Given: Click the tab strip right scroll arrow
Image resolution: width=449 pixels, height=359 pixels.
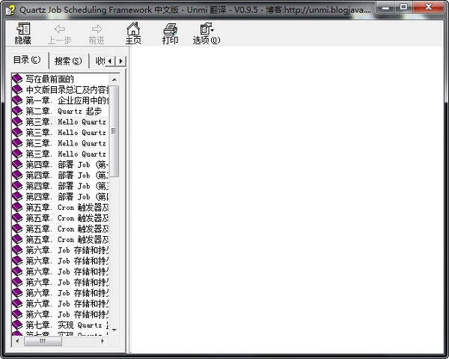Looking at the screenshot, I should (120, 61).
